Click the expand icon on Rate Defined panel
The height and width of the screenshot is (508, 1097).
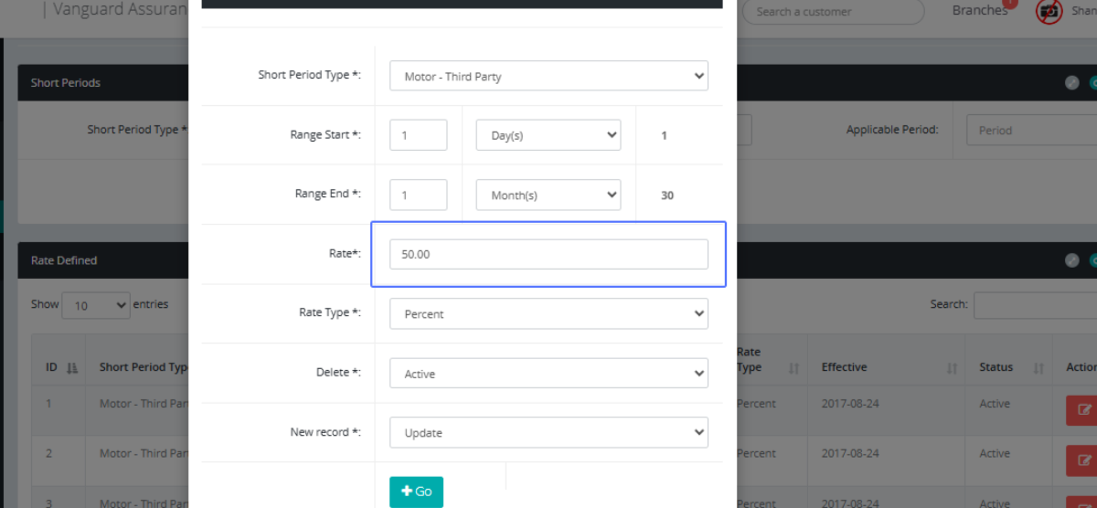pyautogui.click(x=1072, y=260)
